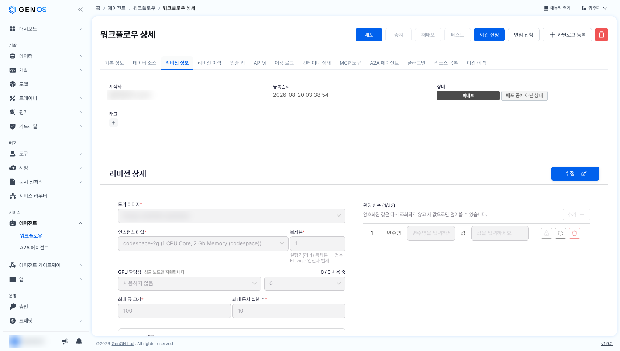This screenshot has height=351, width=620.
Task: Click the refresh icon in the variable row
Action: [561, 233]
